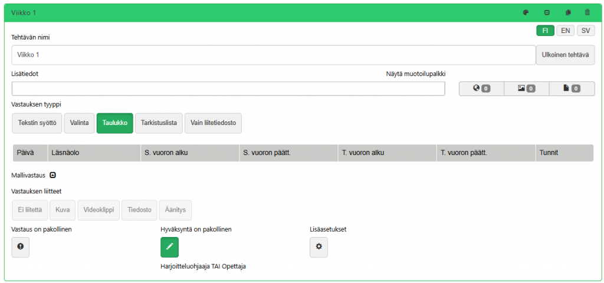Open Lisäasetukset gear settings

click(319, 247)
